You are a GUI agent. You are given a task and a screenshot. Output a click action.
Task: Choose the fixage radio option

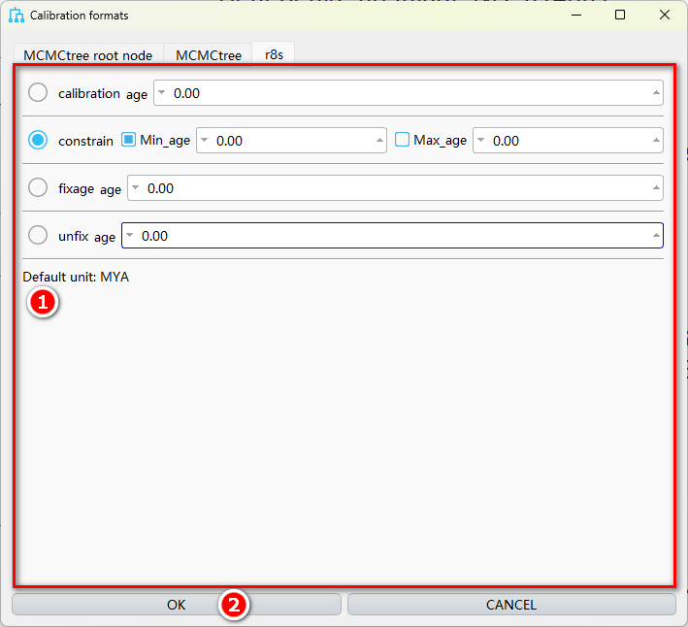pos(38,187)
